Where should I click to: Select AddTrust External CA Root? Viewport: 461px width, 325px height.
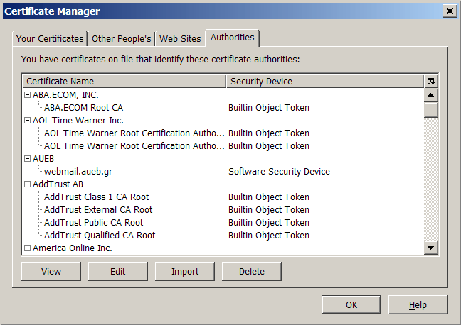[98, 210]
